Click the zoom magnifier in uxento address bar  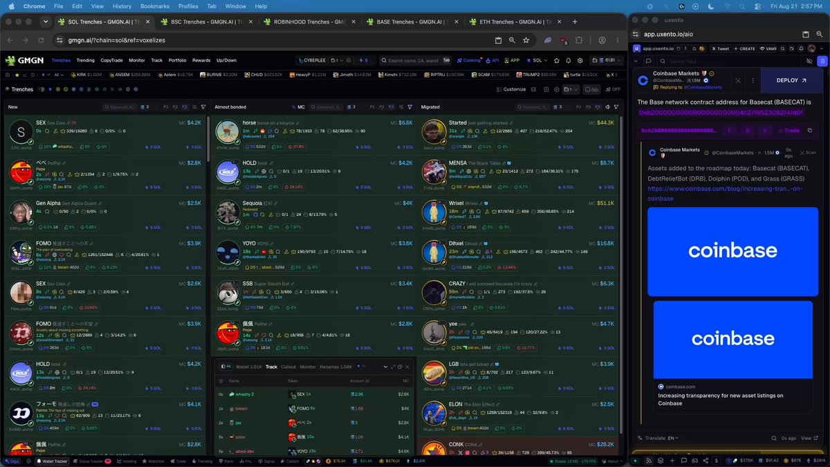pos(820,34)
